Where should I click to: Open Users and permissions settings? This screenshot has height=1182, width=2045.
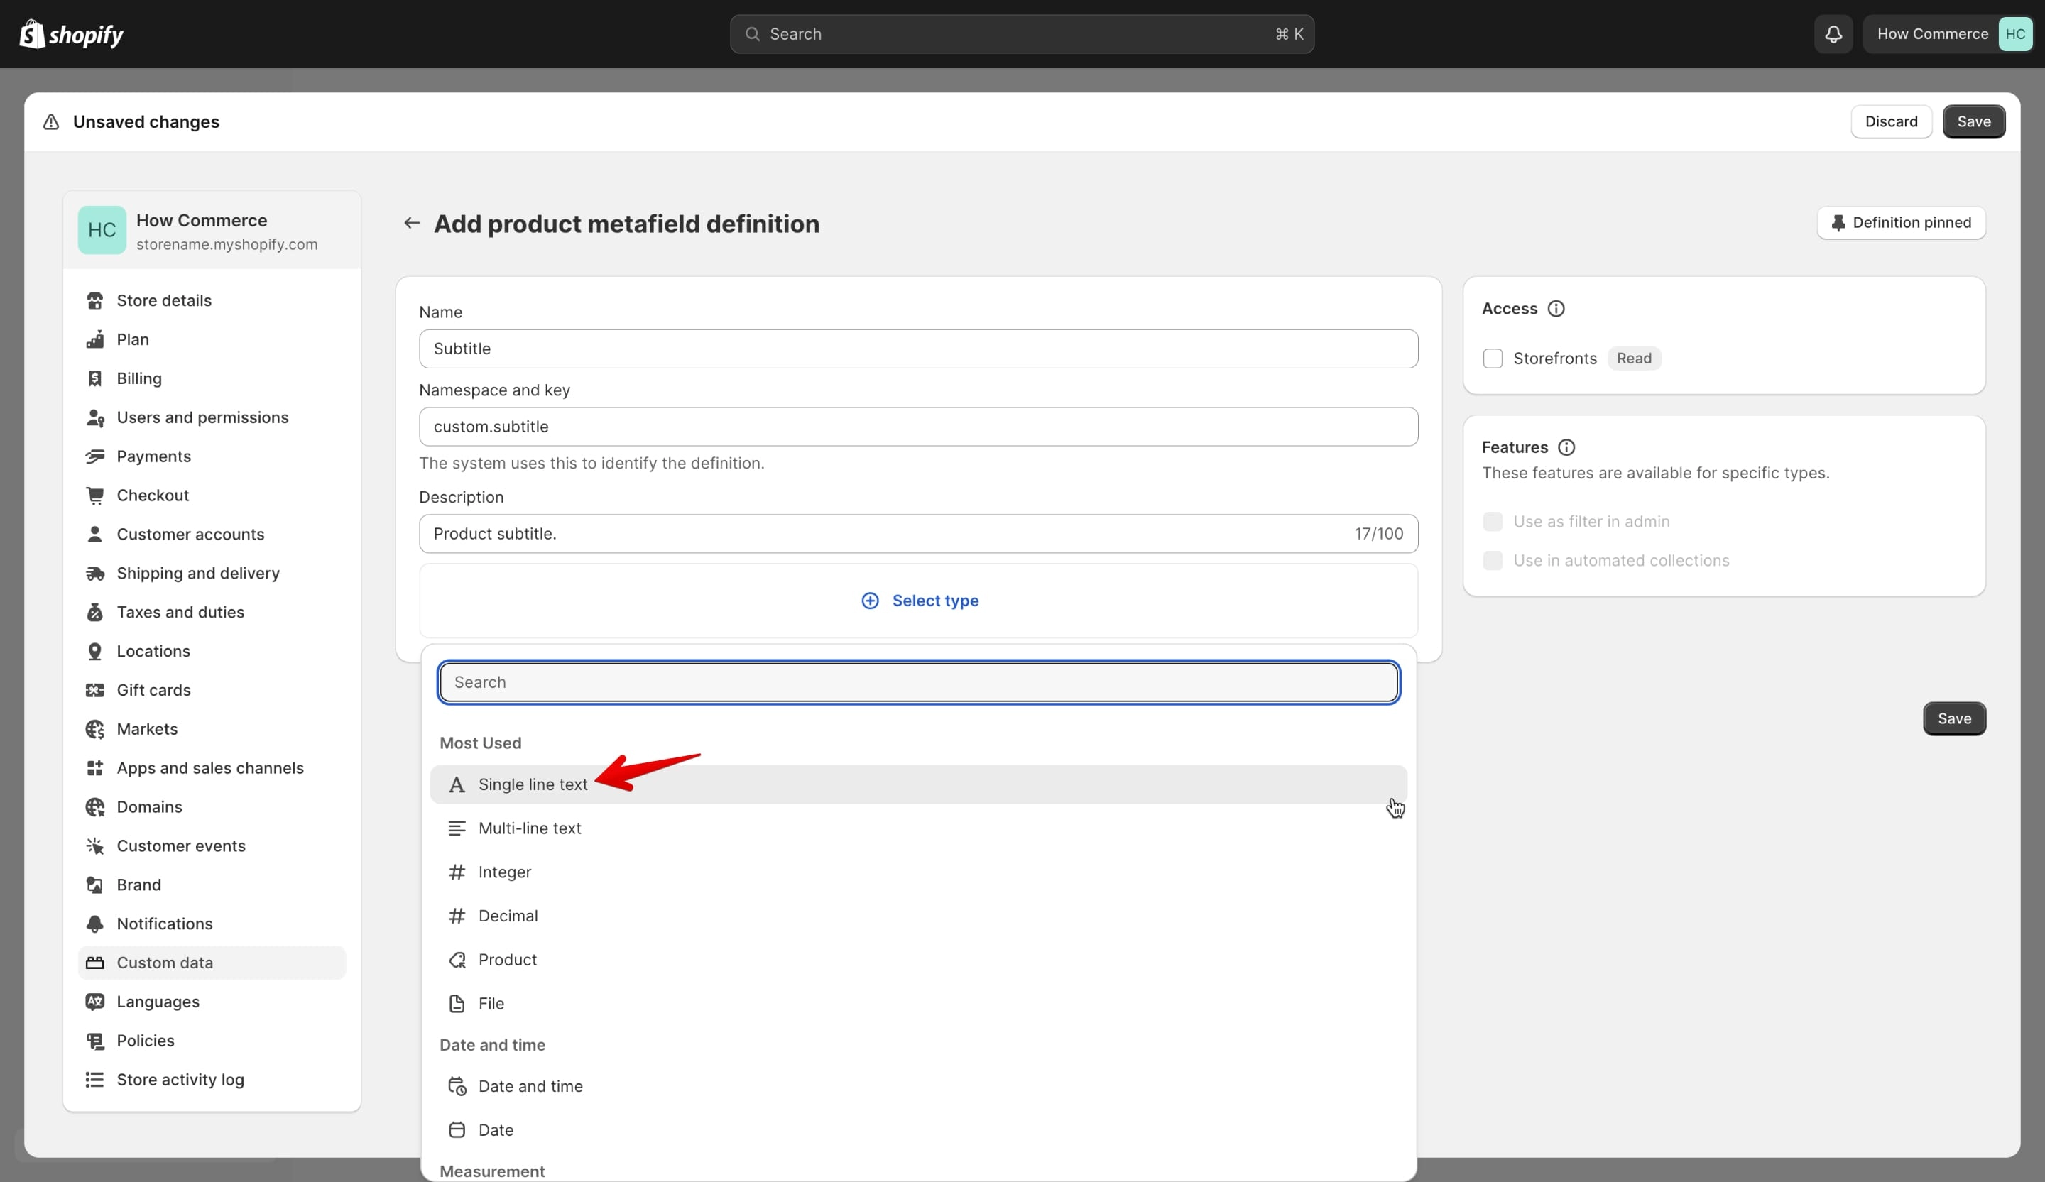212,417
